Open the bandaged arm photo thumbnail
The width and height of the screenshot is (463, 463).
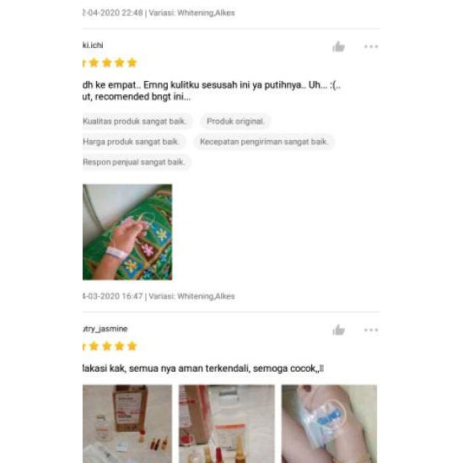coord(329,423)
